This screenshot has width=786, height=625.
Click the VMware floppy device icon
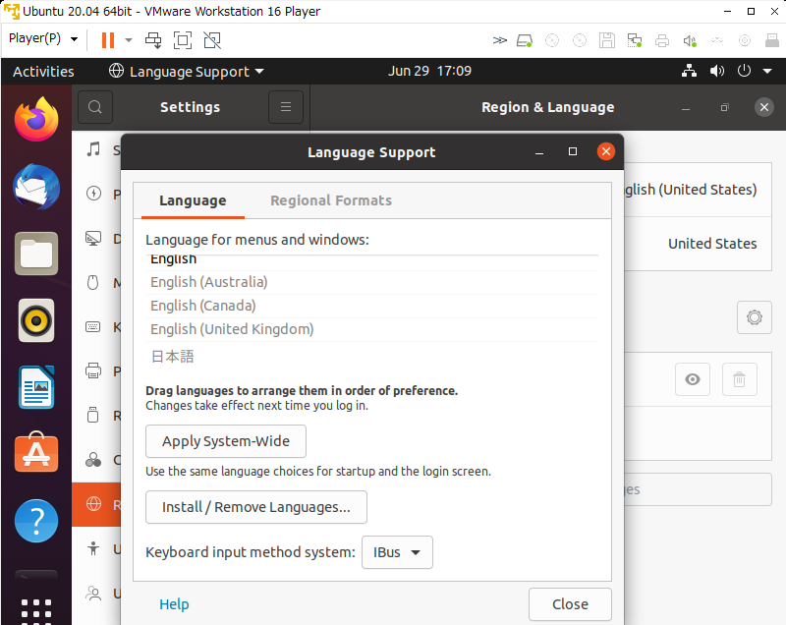606,40
